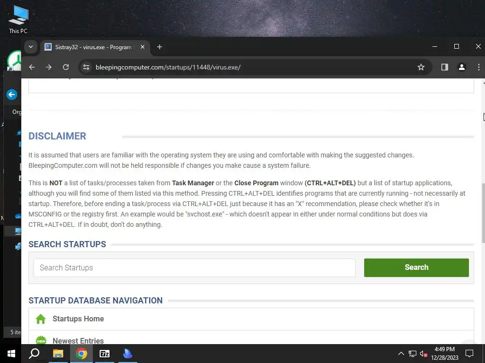Click the green Search button
Viewport: 485px width, 363px height.
coord(416,268)
